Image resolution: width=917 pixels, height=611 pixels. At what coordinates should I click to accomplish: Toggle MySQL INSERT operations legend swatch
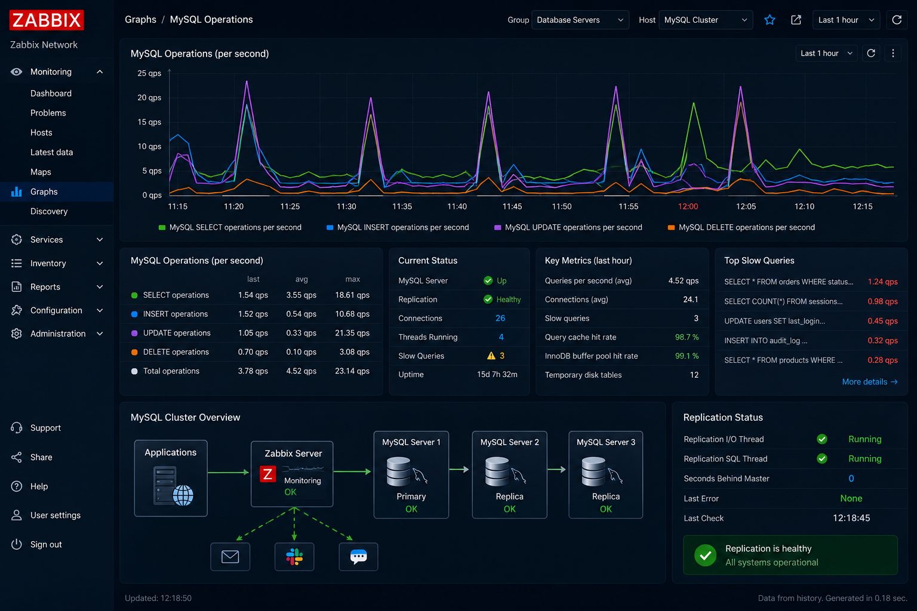[x=330, y=227]
